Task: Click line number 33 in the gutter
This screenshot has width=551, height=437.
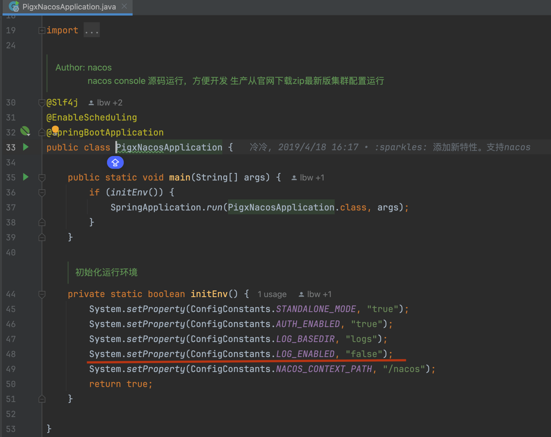Action: 11,148
